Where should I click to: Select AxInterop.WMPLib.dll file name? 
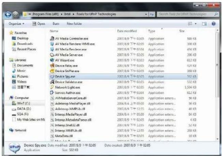70,109
